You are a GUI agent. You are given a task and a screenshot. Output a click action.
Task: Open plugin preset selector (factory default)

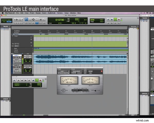click(77, 71)
